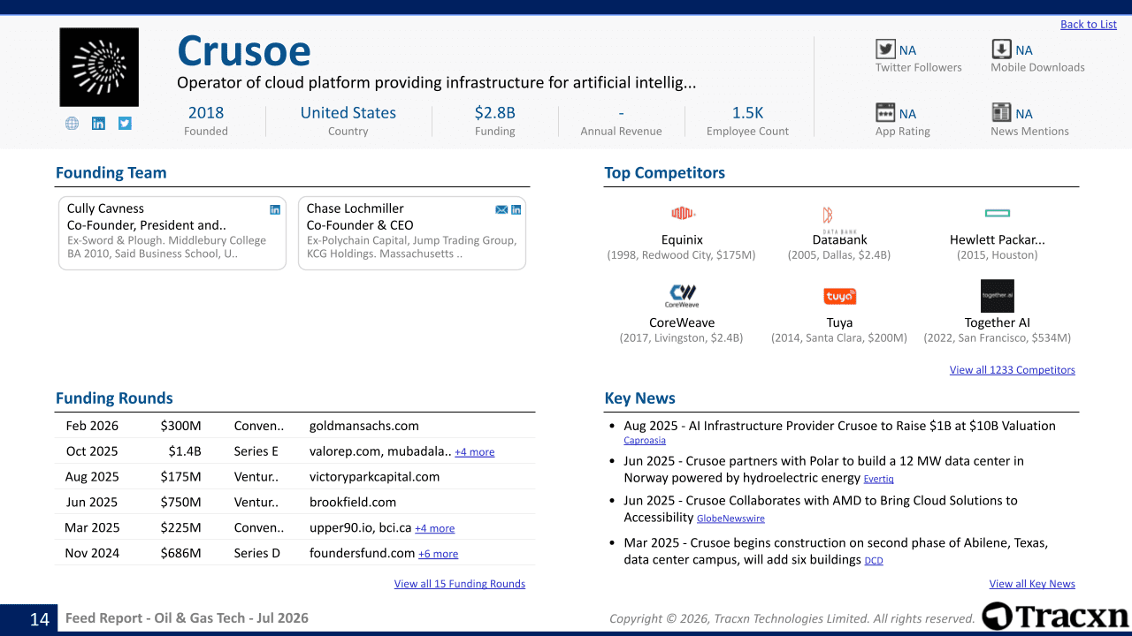Click foundersfund.com in Nov 2024 round
1132x636 pixels.
(363, 554)
